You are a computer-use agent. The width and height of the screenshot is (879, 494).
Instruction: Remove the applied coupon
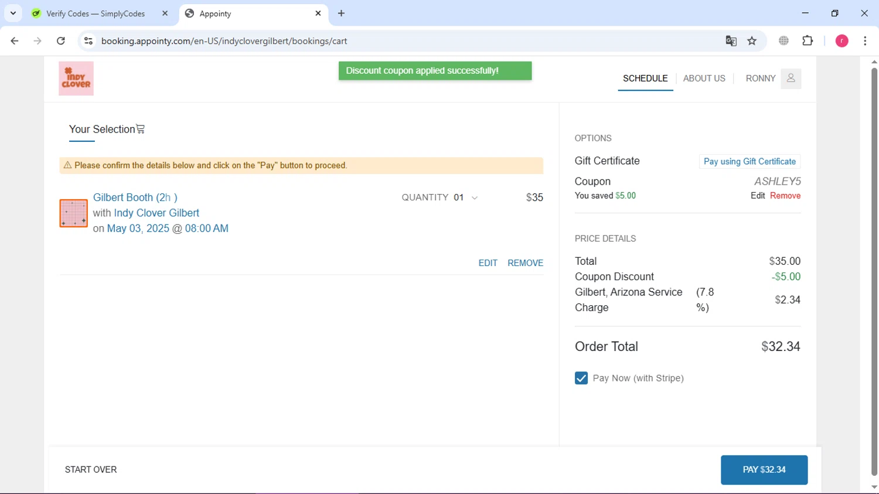click(785, 196)
